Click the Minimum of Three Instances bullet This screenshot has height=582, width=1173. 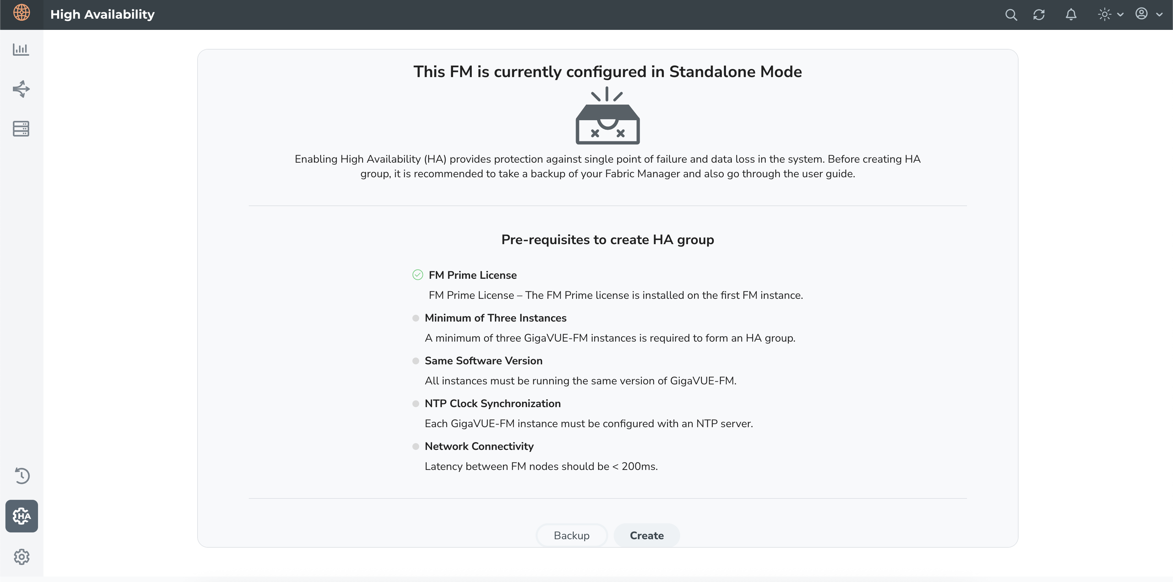click(x=416, y=318)
